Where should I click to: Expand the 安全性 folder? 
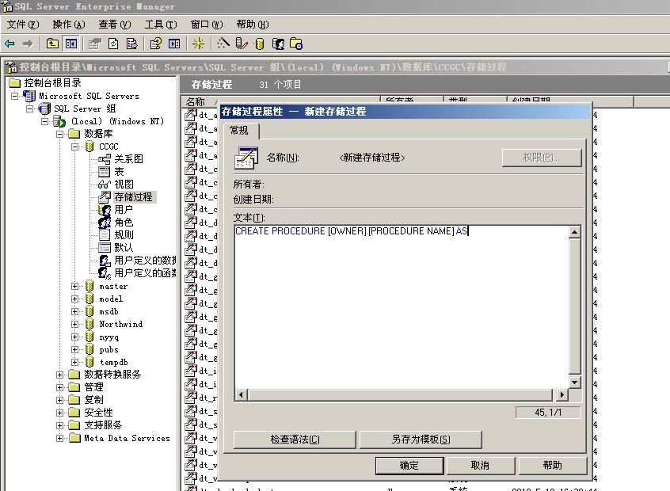click(x=59, y=413)
